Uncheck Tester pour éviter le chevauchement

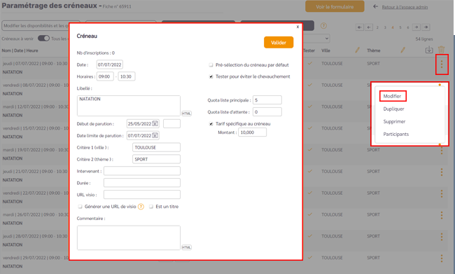211,76
